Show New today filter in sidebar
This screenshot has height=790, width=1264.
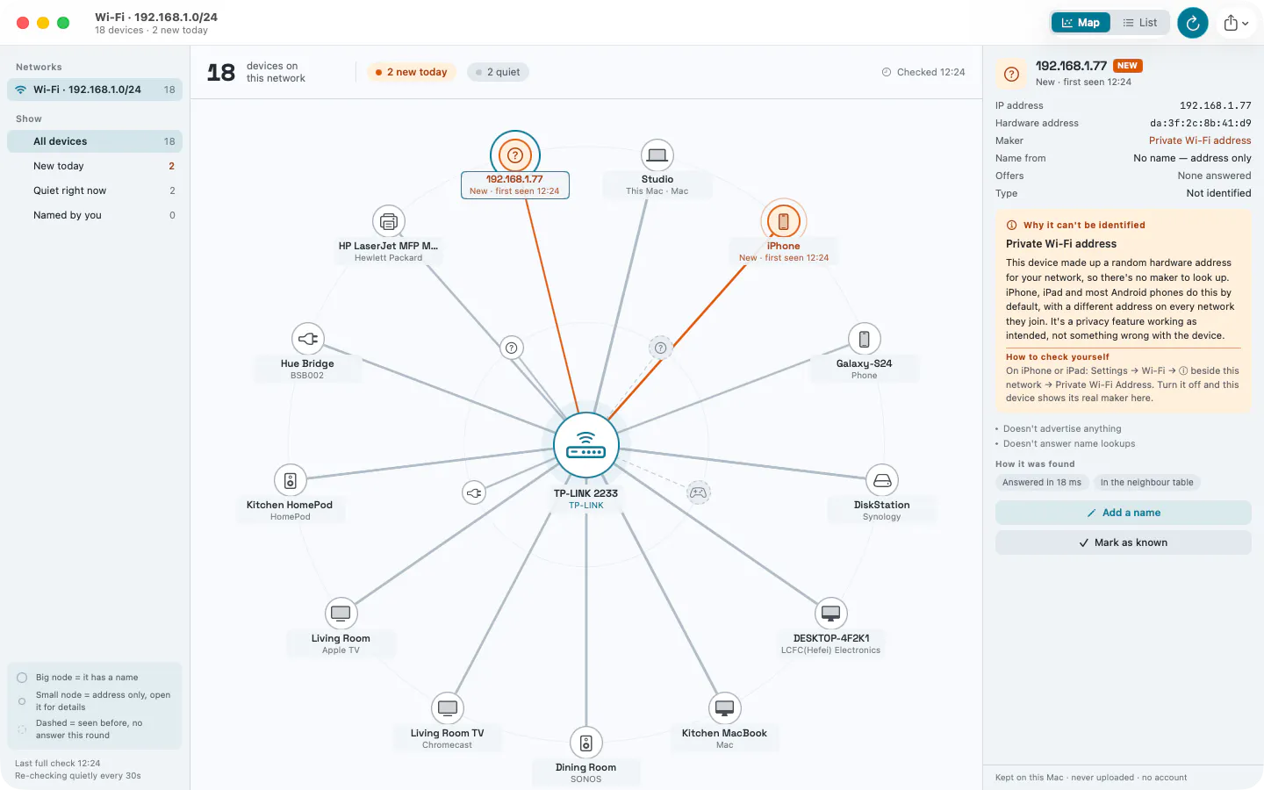click(x=95, y=166)
